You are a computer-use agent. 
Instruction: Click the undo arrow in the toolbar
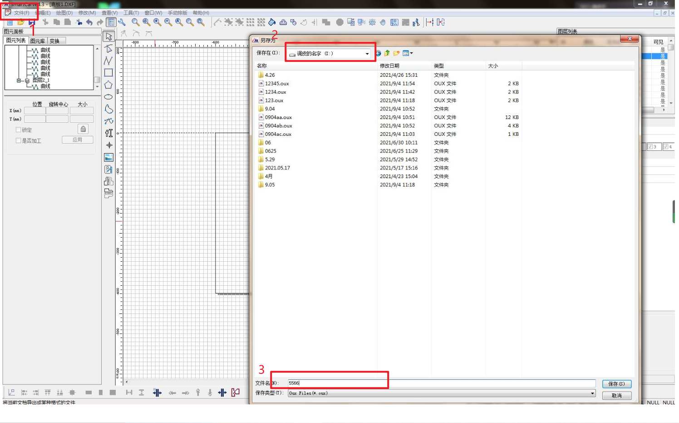89,22
